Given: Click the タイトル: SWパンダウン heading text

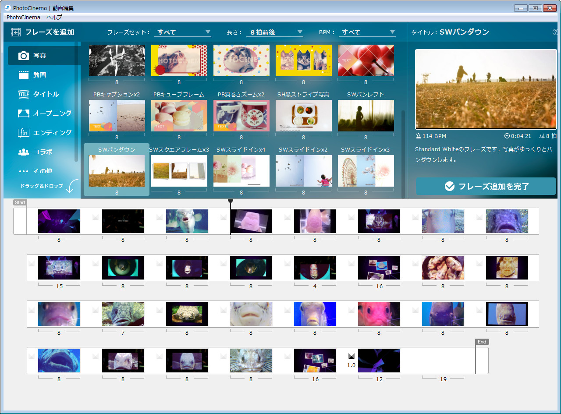Looking at the screenshot, I should pos(450,32).
